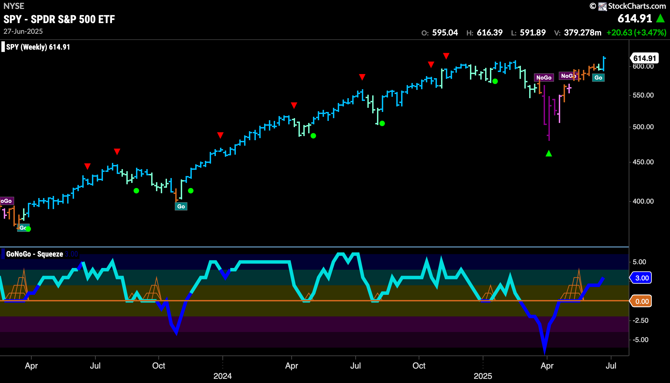Click the volume value 379.278m

pos(583,33)
